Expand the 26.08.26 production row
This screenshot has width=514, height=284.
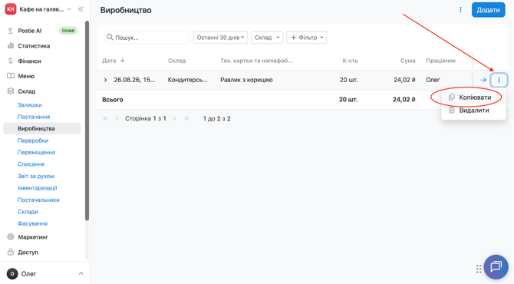105,80
